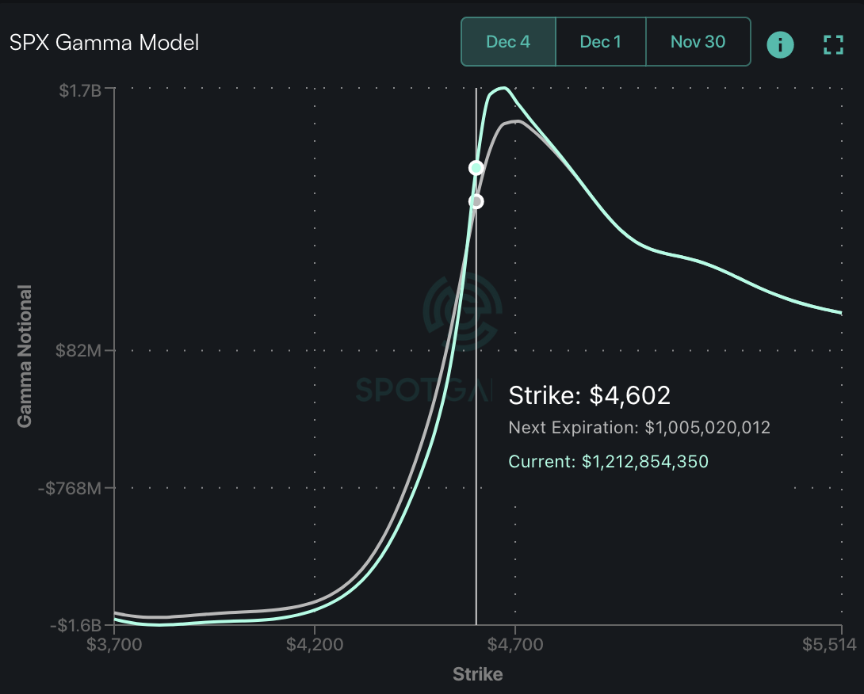Image resolution: width=864 pixels, height=694 pixels.
Task: Click the SpotGamma watermark logo
Action: click(x=463, y=312)
